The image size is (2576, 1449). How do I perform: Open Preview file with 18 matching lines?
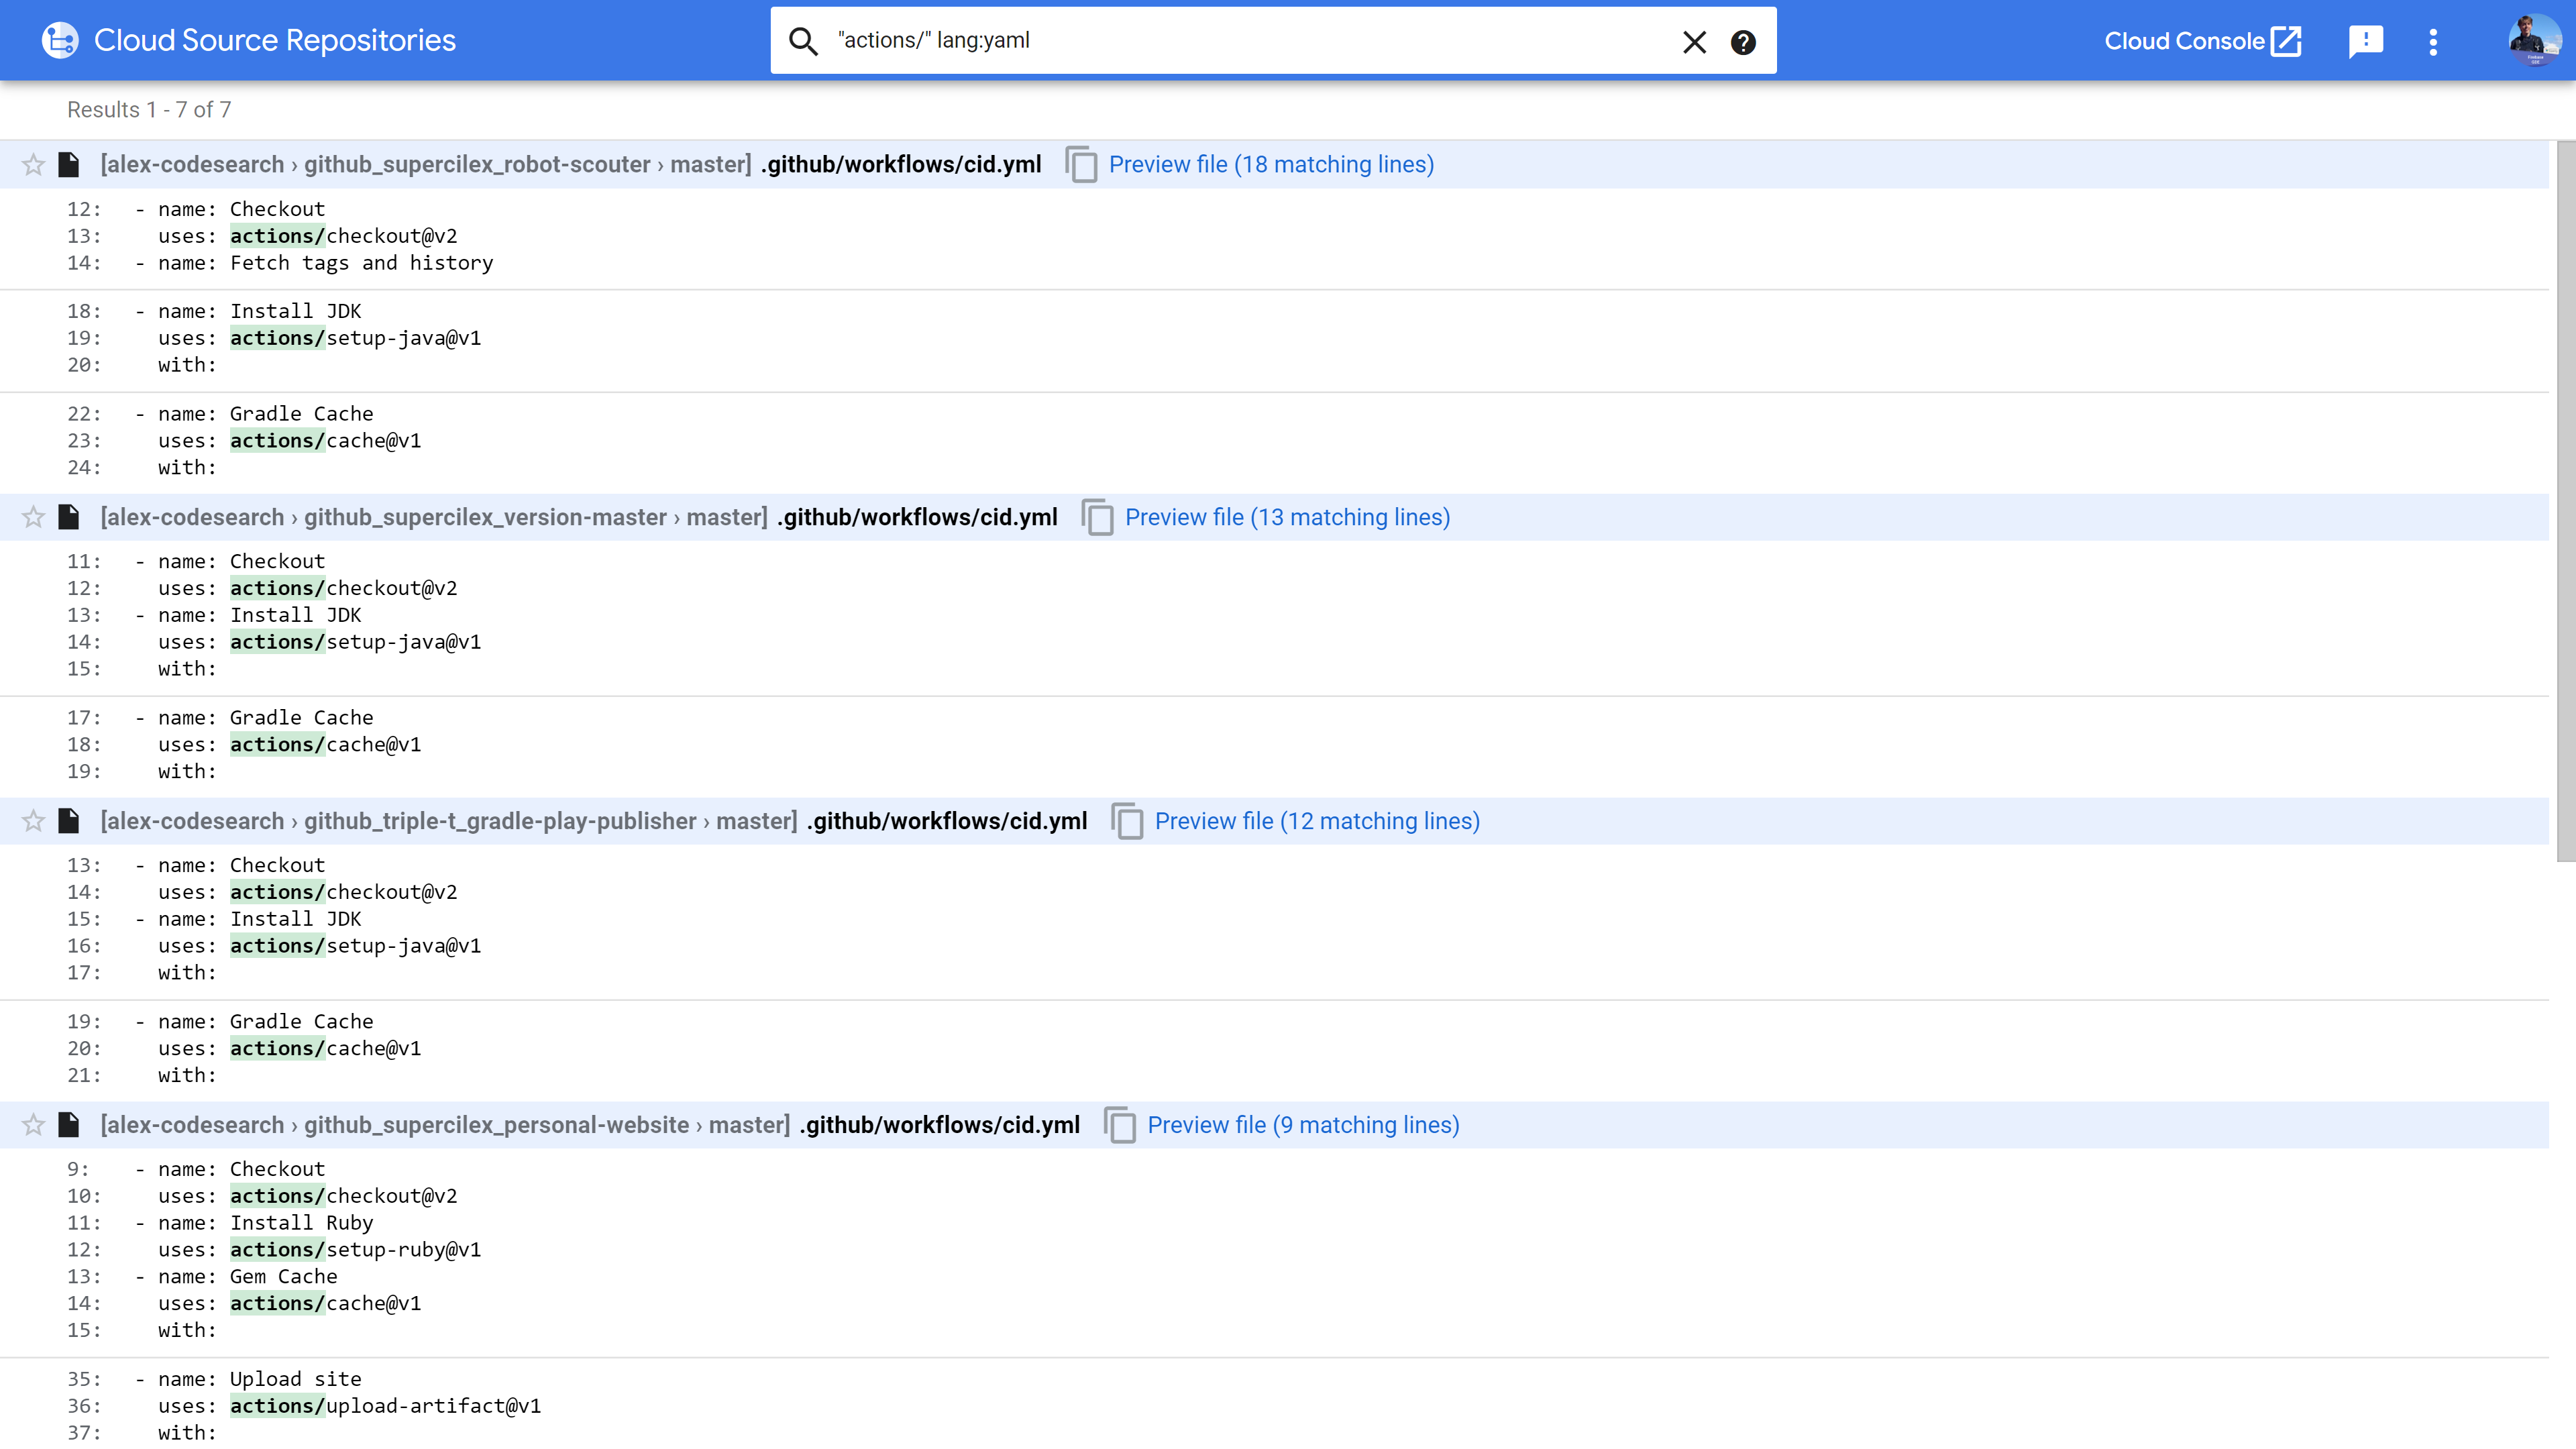1271,165
